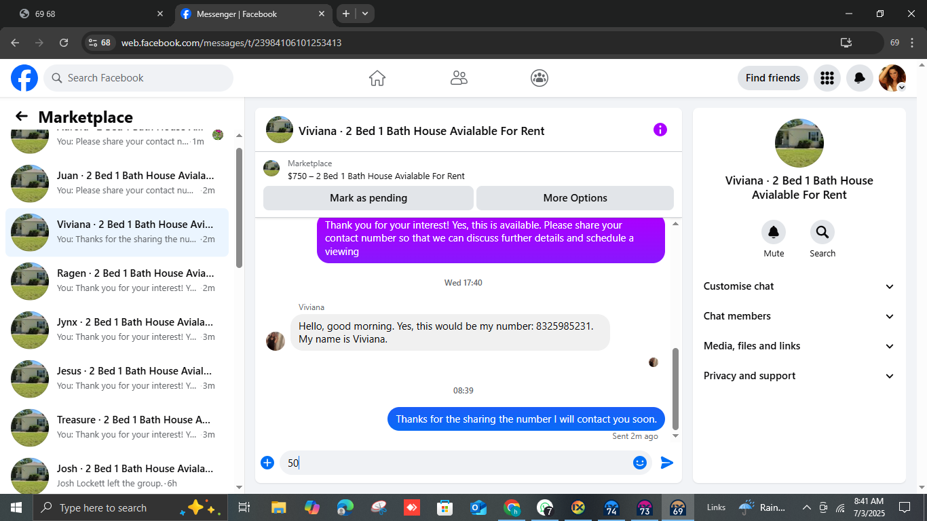Click the "Thanks for the sharing" sent message
Viewport: 927px width, 521px height.
[x=526, y=419]
